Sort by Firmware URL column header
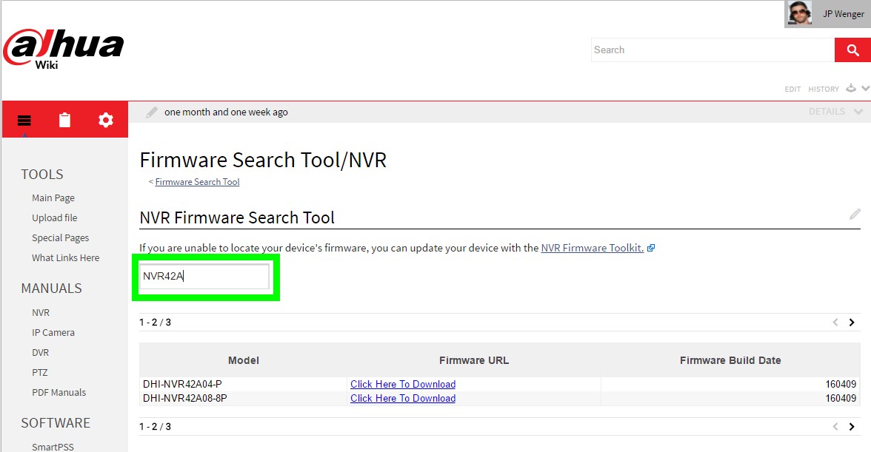Image resolution: width=871 pixels, height=452 pixels. tap(474, 360)
